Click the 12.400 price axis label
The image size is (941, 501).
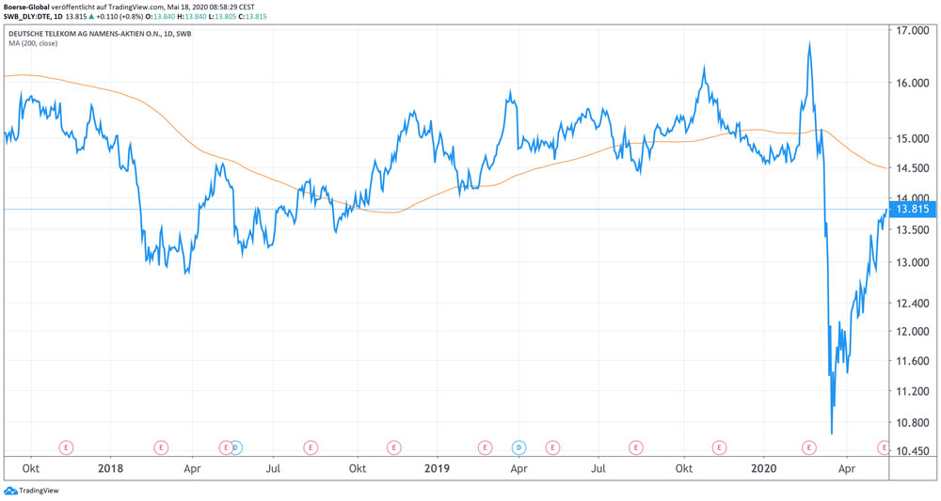pyautogui.click(x=912, y=304)
